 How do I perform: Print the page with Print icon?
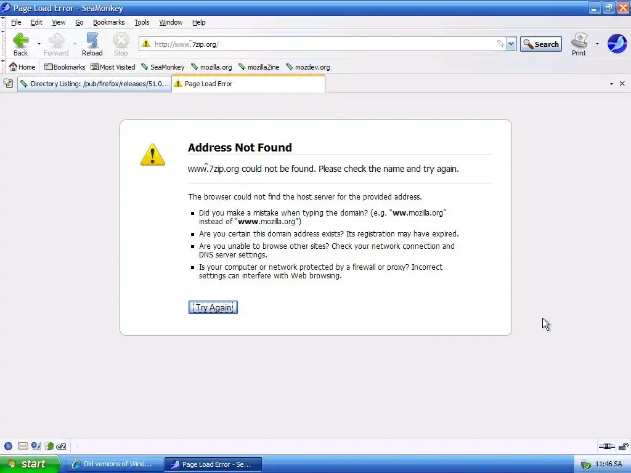[x=579, y=44]
